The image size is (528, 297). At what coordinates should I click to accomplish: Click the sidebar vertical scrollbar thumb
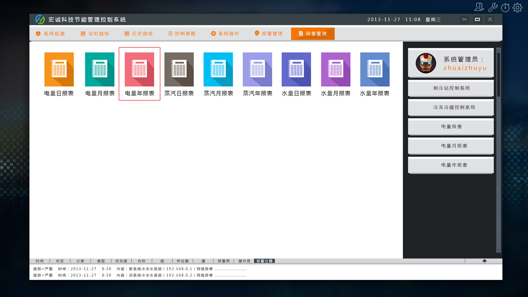tap(499, 74)
